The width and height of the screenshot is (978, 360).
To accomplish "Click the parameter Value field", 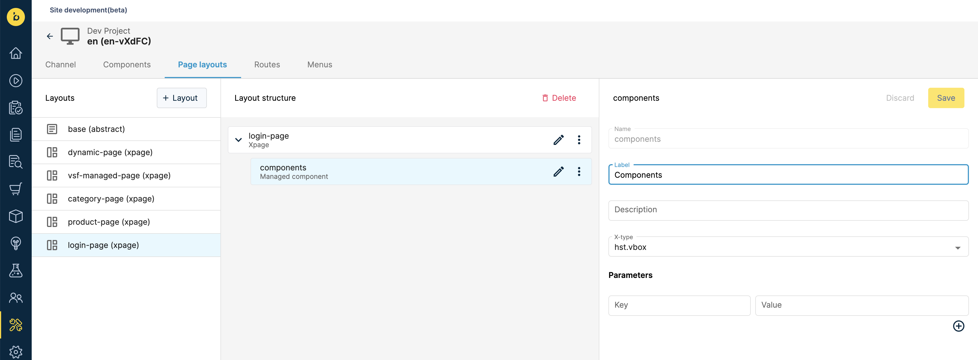I will click(862, 305).
